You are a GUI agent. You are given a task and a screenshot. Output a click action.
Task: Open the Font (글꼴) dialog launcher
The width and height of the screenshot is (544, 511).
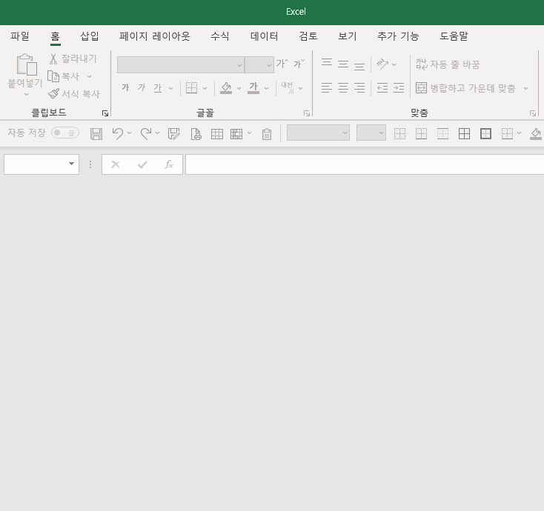pyautogui.click(x=307, y=113)
